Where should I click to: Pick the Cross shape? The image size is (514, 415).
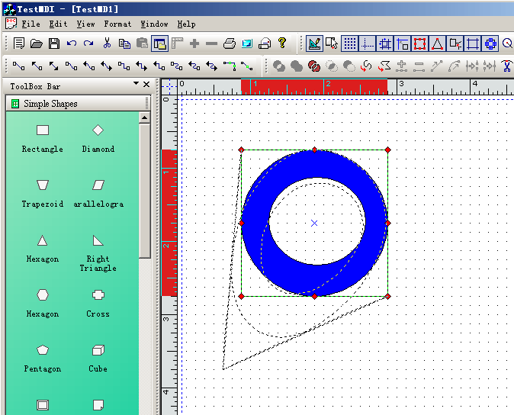click(x=98, y=304)
